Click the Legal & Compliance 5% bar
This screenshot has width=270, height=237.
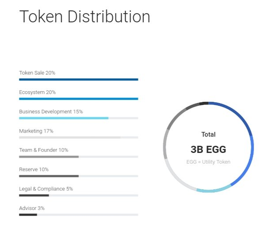(x=79, y=196)
